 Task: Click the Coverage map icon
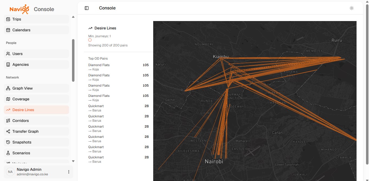coord(8,99)
